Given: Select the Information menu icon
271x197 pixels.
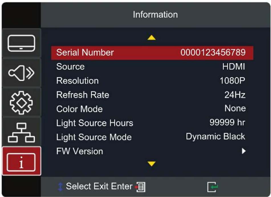Looking at the screenshot, I should click(x=21, y=161).
